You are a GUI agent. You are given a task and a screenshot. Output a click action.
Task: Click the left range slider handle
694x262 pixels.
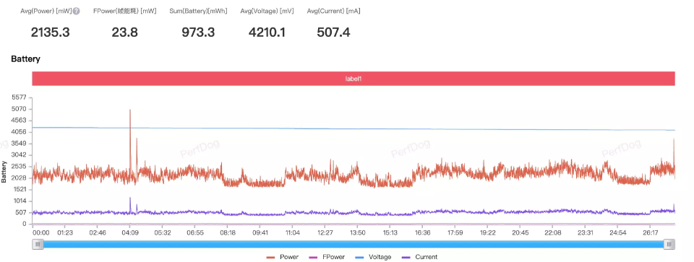38,245
